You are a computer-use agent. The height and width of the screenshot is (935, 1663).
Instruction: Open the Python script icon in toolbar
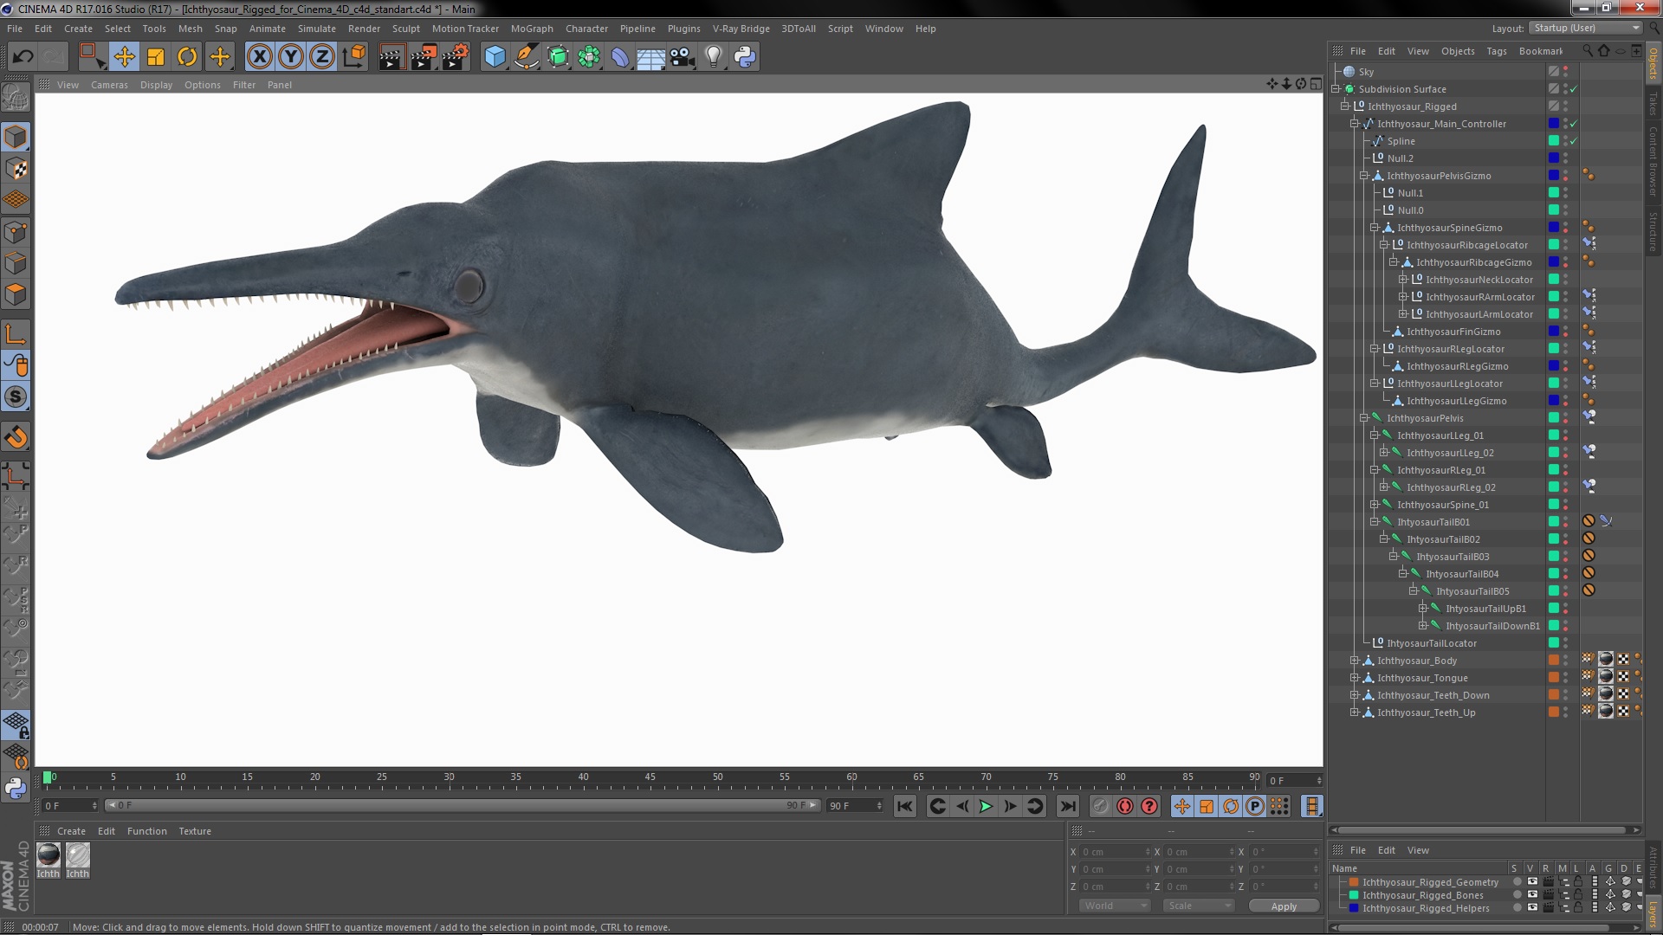[x=745, y=57]
